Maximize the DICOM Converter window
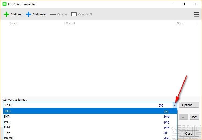 tap(183, 4)
